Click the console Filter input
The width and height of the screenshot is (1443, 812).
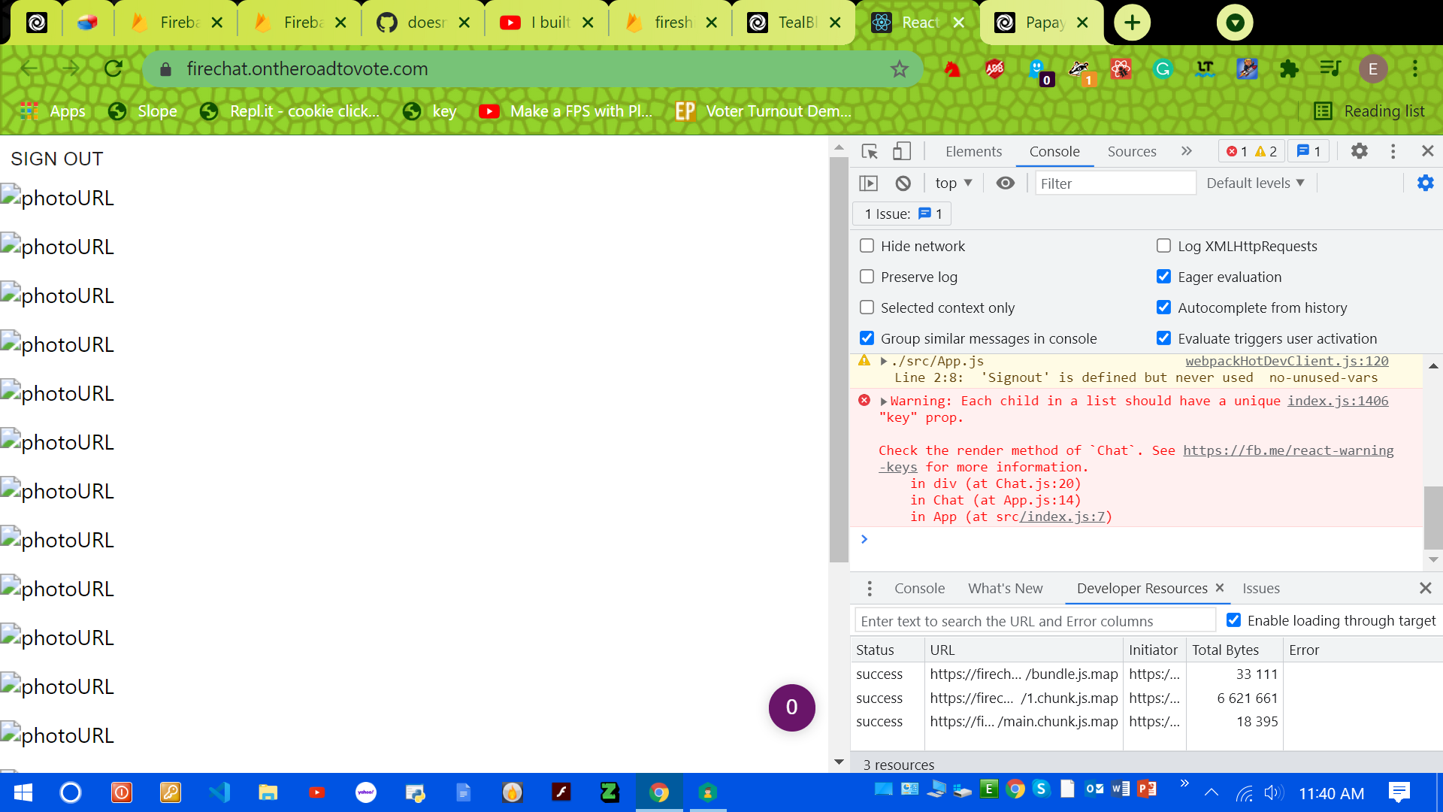click(x=1115, y=183)
